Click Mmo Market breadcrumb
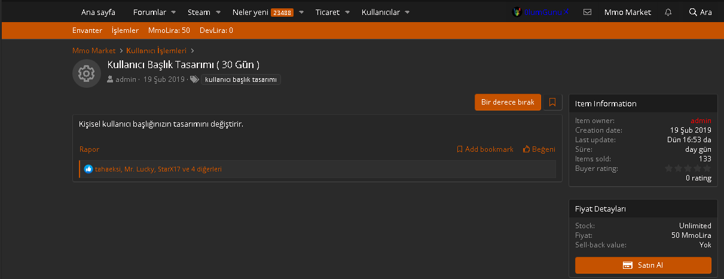The width and height of the screenshot is (724, 279). coord(94,51)
